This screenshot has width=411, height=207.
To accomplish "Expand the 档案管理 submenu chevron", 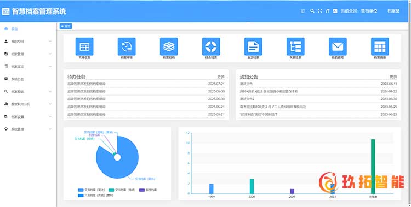I will (50, 54).
